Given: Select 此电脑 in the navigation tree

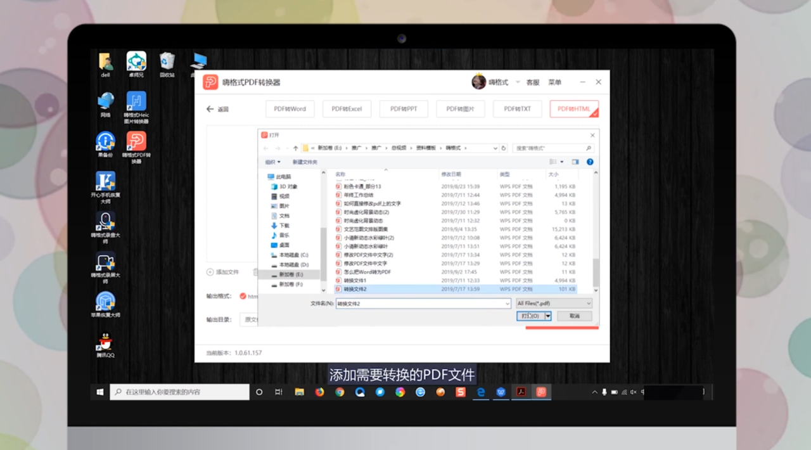Looking at the screenshot, I should click(279, 177).
